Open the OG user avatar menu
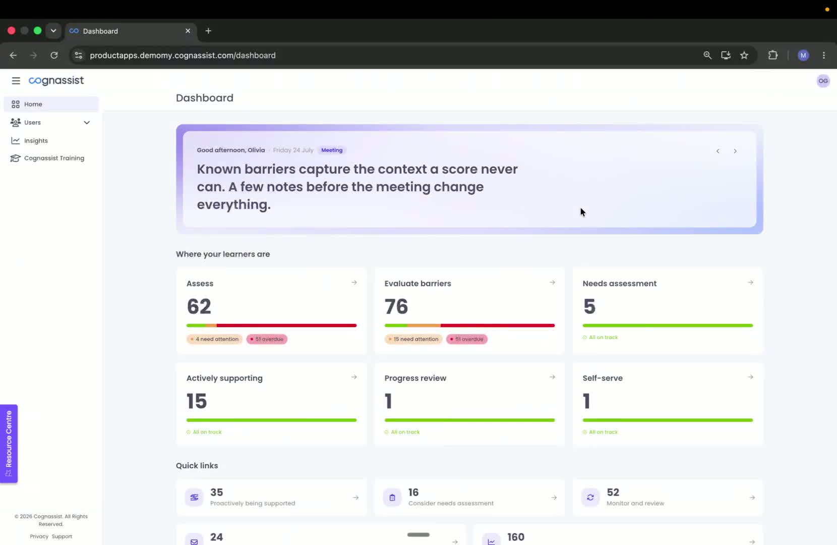Viewport: 837px width, 545px height. click(x=823, y=81)
